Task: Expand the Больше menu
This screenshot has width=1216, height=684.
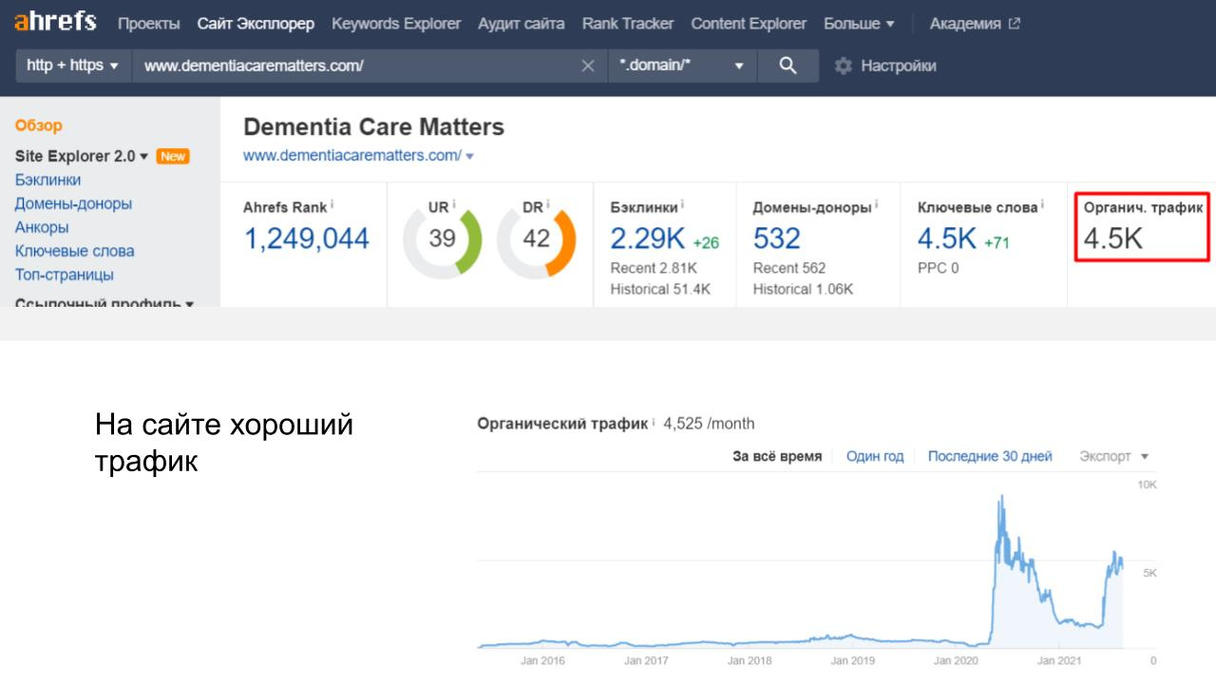Action: coord(859,24)
